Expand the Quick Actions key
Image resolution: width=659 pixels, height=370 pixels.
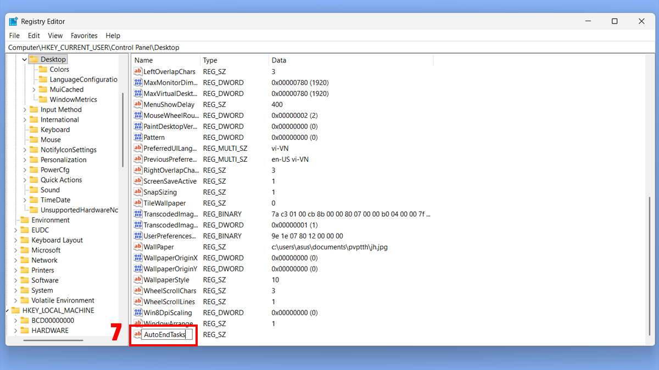pos(25,180)
